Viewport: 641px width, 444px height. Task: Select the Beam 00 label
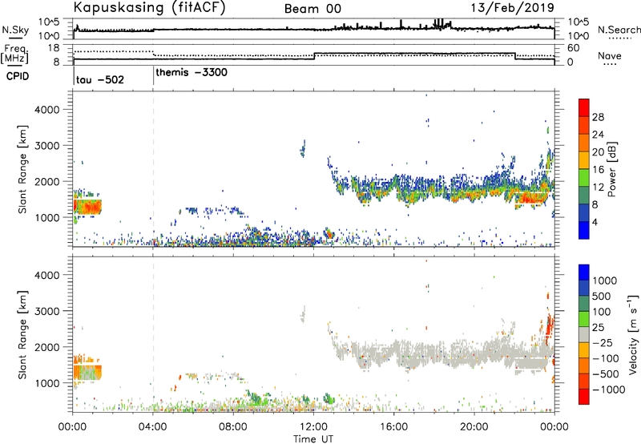(312, 9)
